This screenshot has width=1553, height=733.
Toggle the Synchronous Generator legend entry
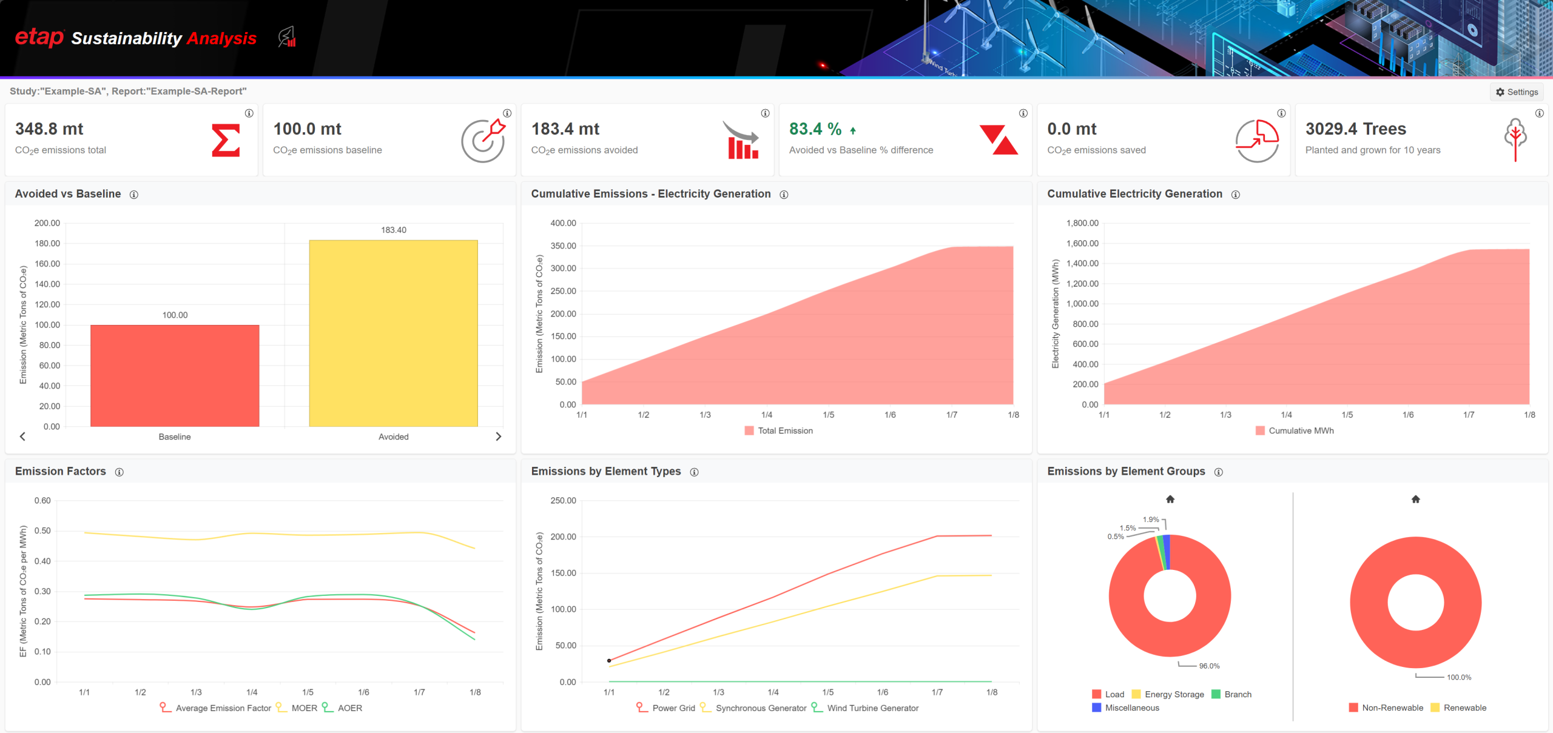click(x=753, y=708)
